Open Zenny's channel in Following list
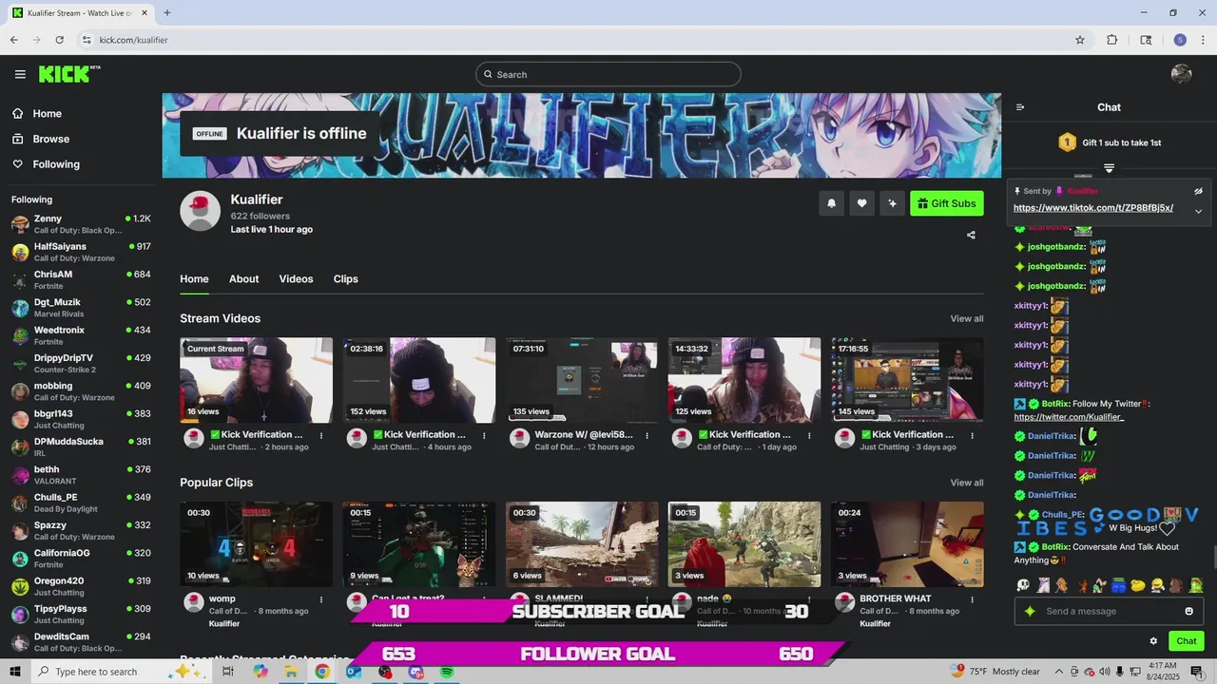Viewport: 1217px width, 684px height. 81,224
